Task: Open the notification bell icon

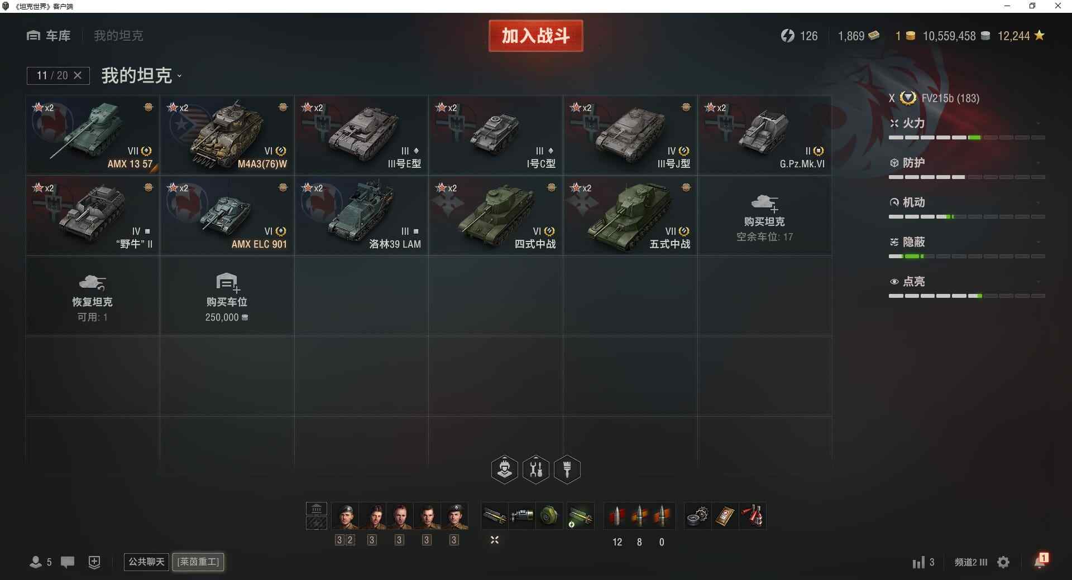Action: [x=1041, y=561]
